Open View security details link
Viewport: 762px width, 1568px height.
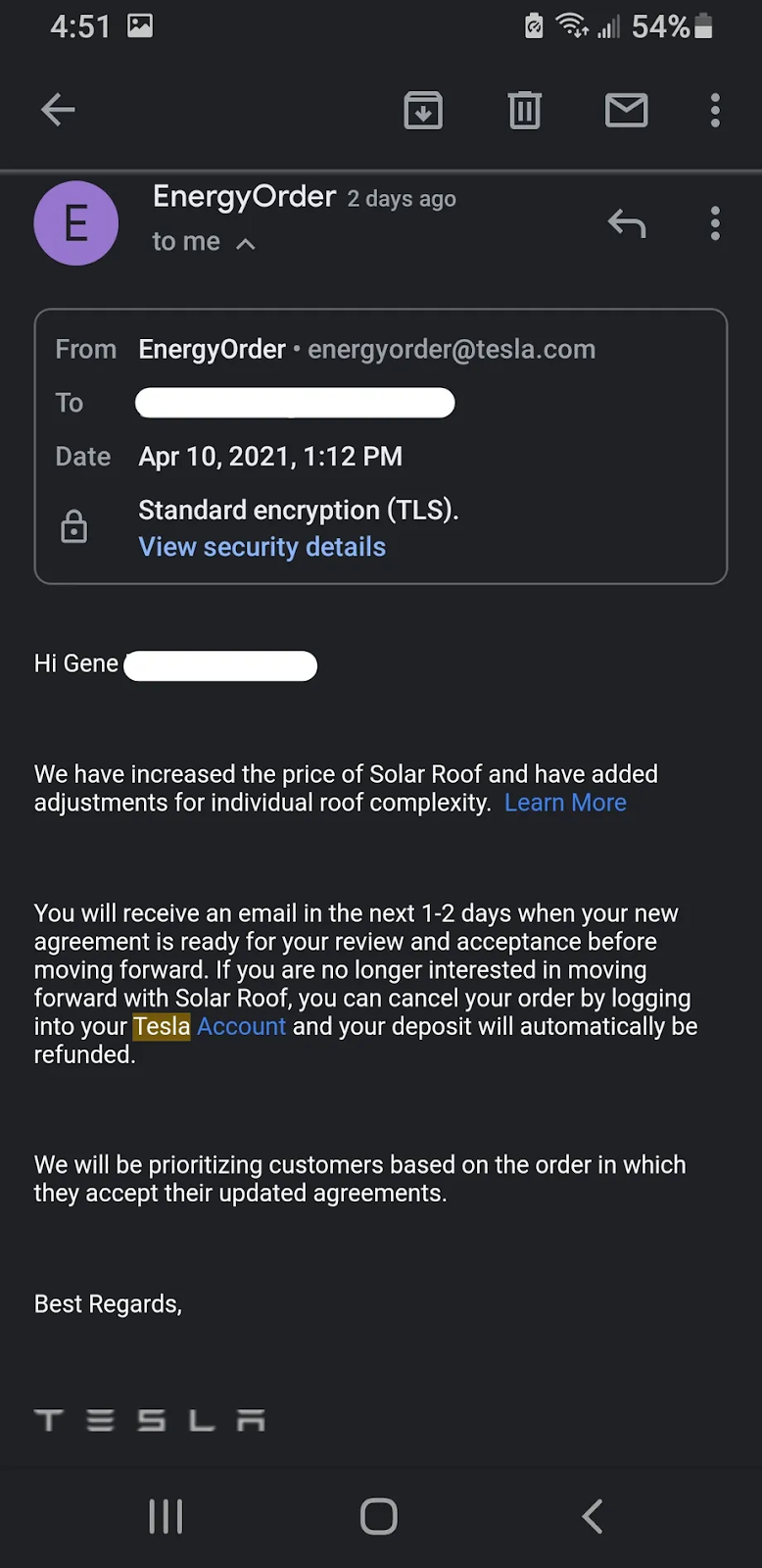[262, 547]
